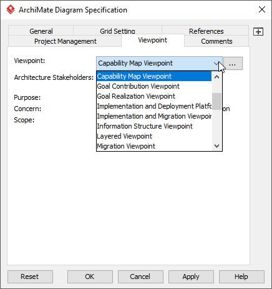Open Help for this dialog

pyautogui.click(x=241, y=277)
